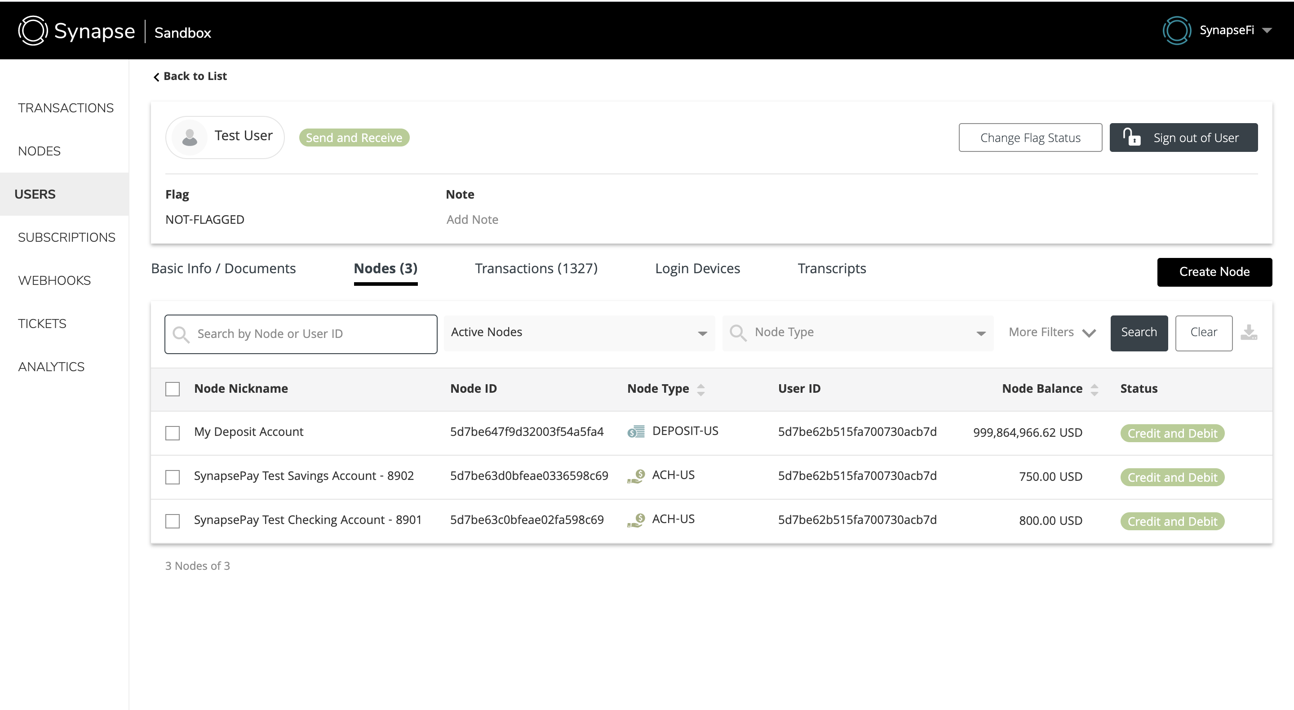The width and height of the screenshot is (1294, 710).
Task: Check the Checking Account - 8901 checkbox
Action: point(172,520)
